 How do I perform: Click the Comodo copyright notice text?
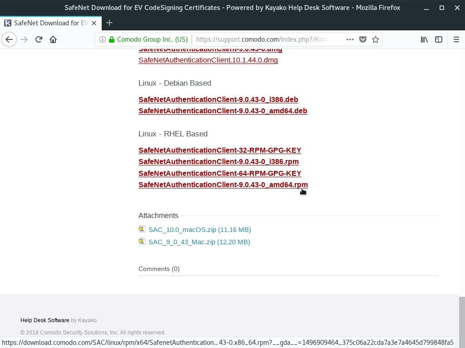pyautogui.click(x=93, y=332)
